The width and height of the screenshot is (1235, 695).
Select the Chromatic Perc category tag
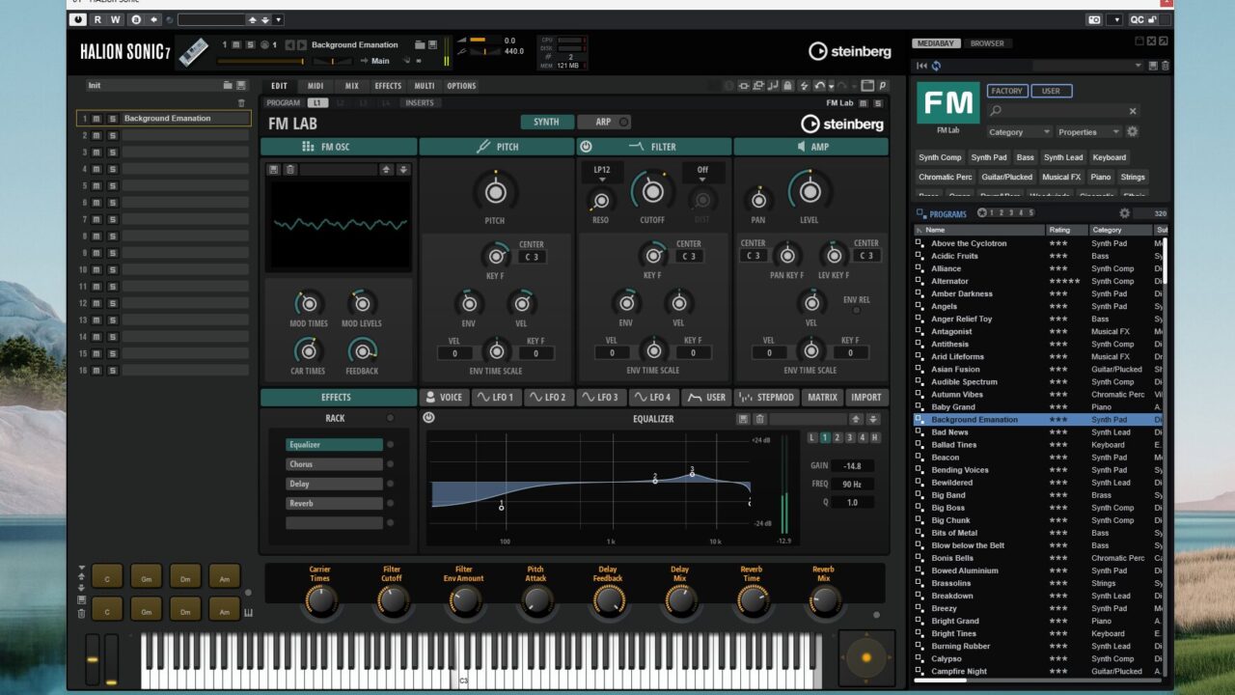946,177
